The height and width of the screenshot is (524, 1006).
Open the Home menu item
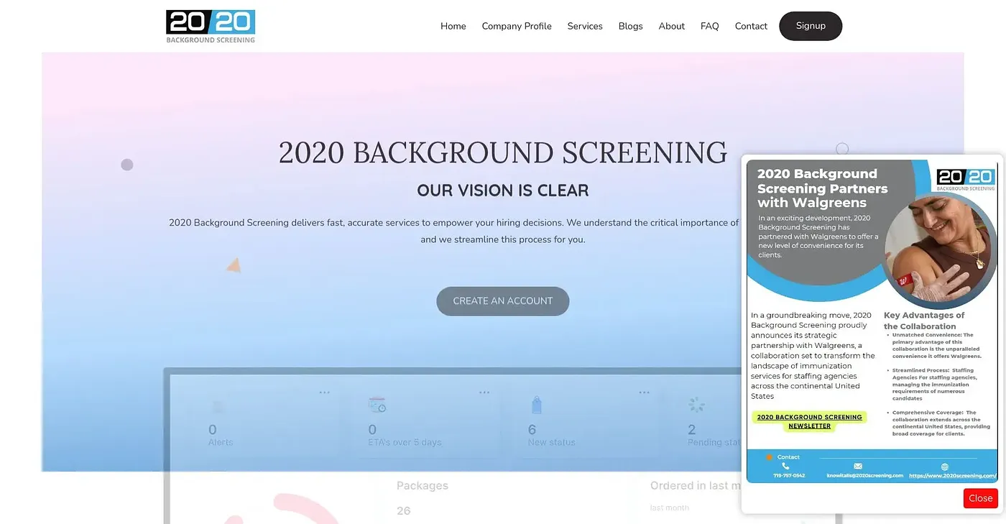tap(453, 26)
